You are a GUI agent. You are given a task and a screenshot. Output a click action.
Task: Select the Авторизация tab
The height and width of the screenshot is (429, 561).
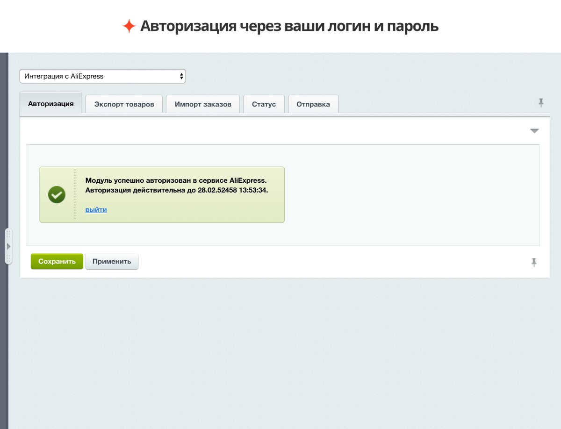coord(50,103)
